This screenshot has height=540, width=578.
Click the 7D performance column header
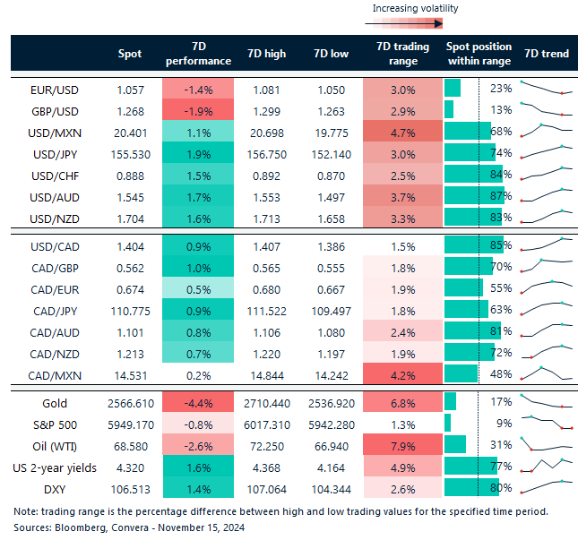coord(198,54)
